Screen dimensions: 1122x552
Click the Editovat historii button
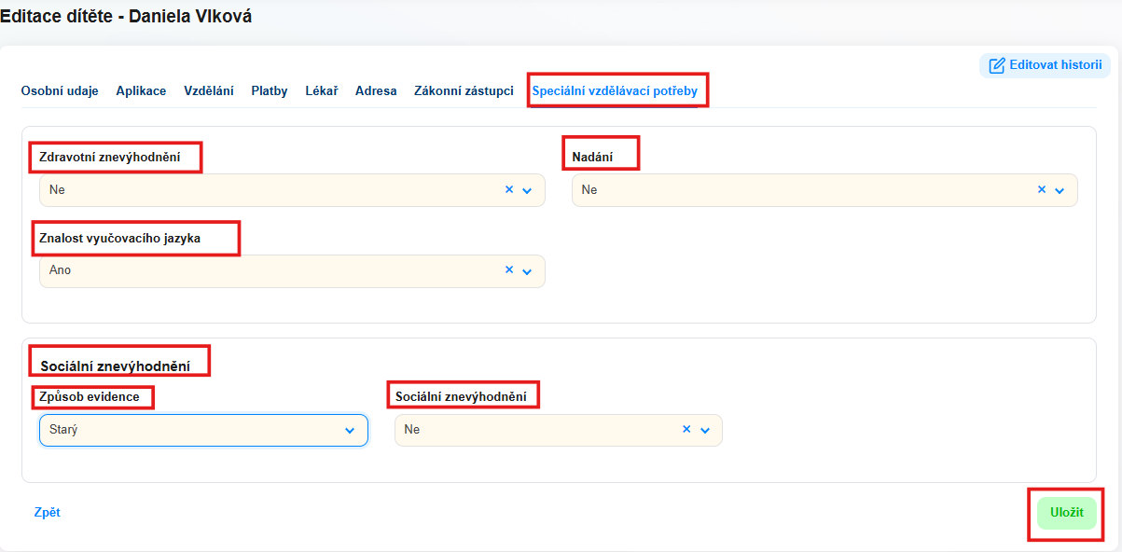pos(1045,65)
